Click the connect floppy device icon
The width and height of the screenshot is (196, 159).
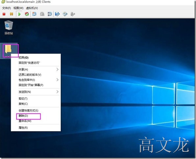(x=57, y=14)
